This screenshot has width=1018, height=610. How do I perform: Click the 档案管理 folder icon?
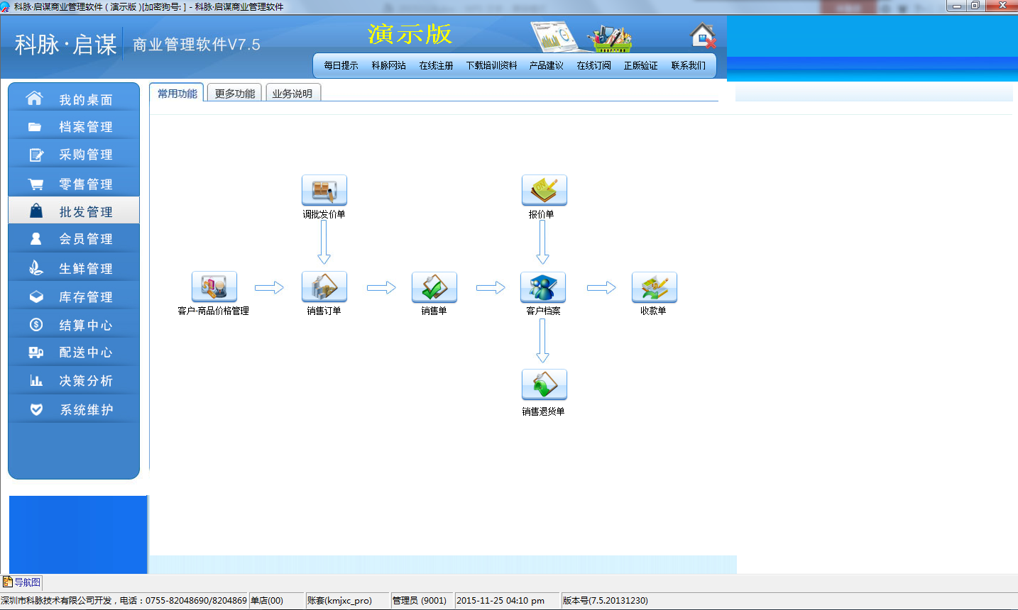(35, 127)
